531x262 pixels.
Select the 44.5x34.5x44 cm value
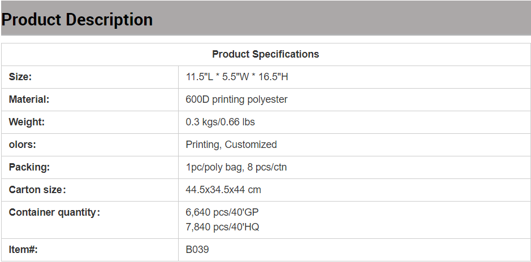pyautogui.click(x=223, y=190)
